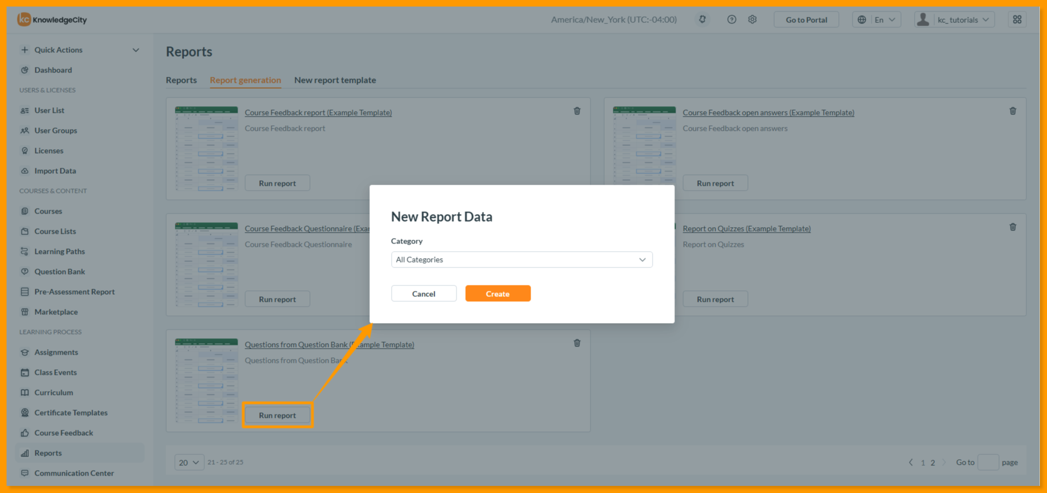The width and height of the screenshot is (1047, 493).
Task: Open the 20 per page dropdown
Action: tap(189, 462)
